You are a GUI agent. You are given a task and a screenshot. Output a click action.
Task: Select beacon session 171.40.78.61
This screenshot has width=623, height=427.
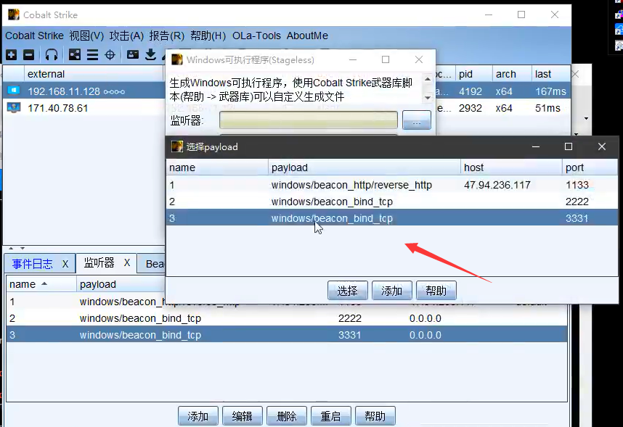58,108
